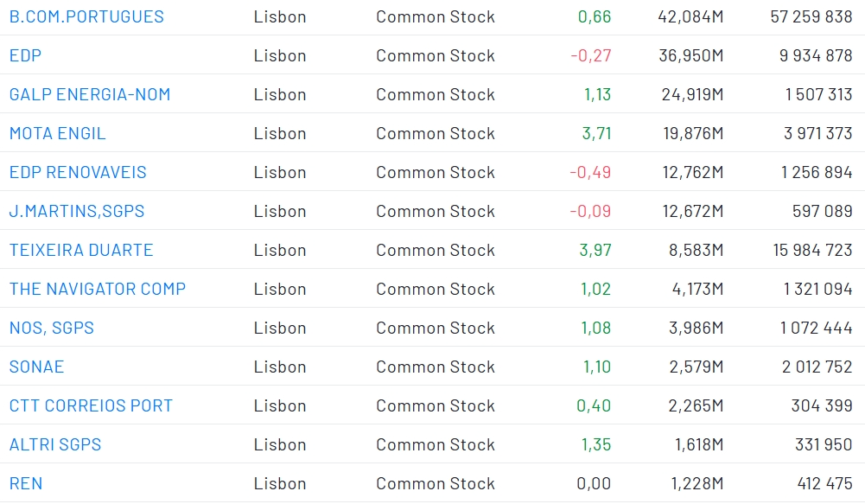This screenshot has height=504, width=865.
Task: Click the TEIXEIRA DUARTE link
Action: pyautogui.click(x=81, y=250)
